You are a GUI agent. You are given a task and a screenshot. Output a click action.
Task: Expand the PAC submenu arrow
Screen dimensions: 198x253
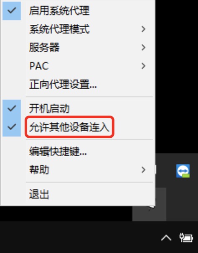143,66
